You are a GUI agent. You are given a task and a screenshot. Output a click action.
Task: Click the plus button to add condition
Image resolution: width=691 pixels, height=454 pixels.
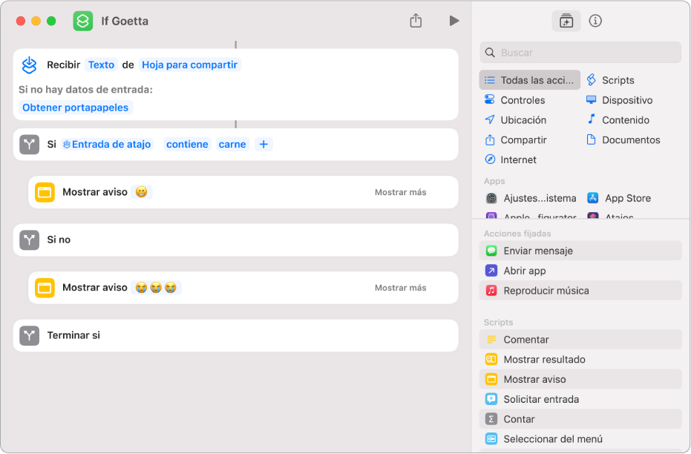coord(263,145)
